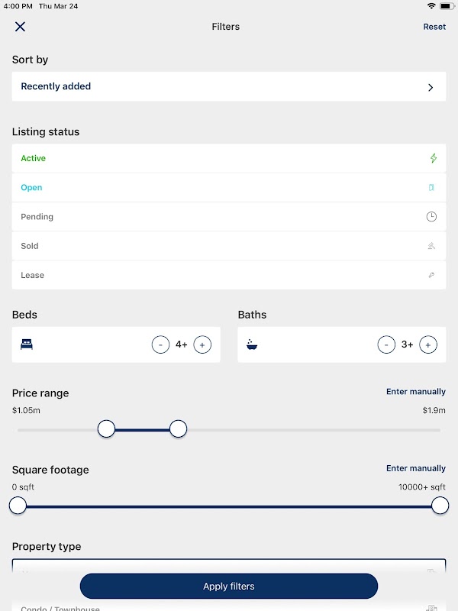Toggle the Sold listing status

coord(30,246)
